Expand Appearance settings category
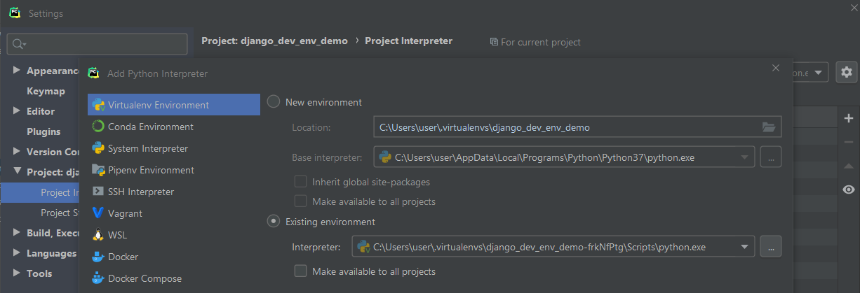 tap(18, 71)
